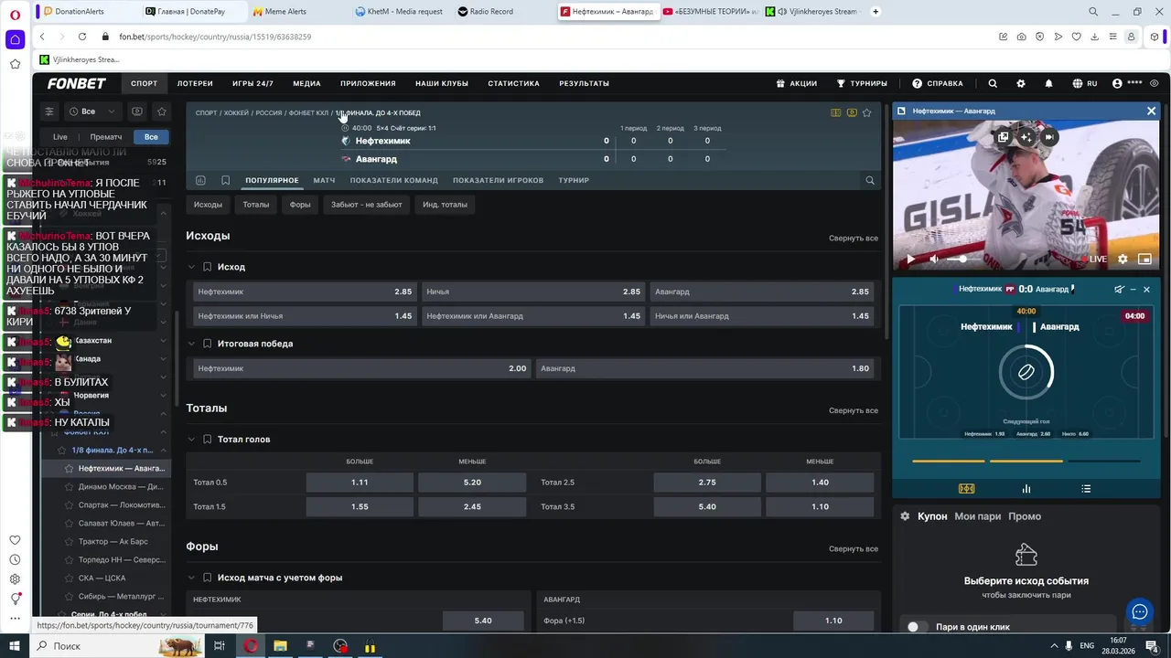Toggle balance visibility eye icon

pos(1155,83)
